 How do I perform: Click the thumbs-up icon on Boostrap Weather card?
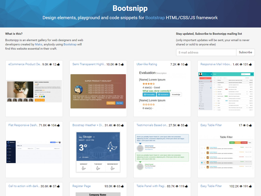point(122,125)
